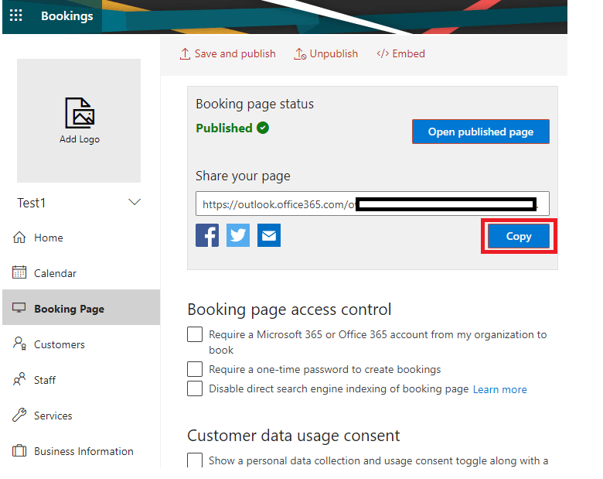Click the Add Logo image icon
The height and width of the screenshot is (479, 603).
pyautogui.click(x=80, y=113)
